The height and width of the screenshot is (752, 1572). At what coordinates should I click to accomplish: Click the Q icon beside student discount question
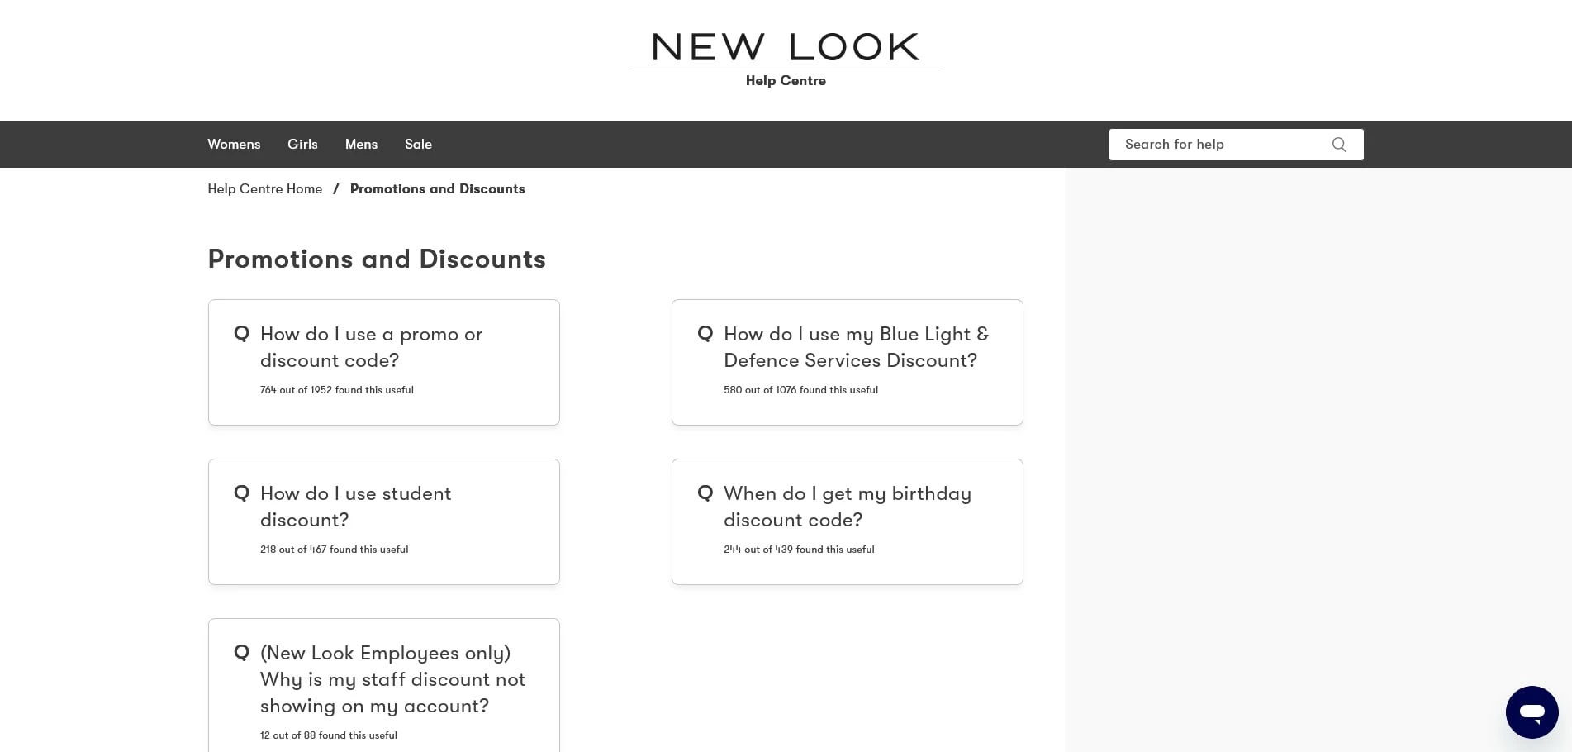[x=241, y=493]
